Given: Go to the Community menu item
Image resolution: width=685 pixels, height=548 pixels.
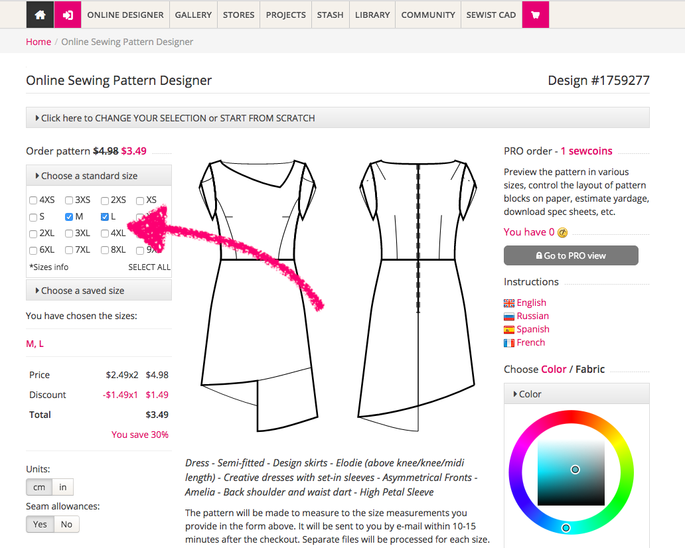Looking at the screenshot, I should pyautogui.click(x=428, y=15).
